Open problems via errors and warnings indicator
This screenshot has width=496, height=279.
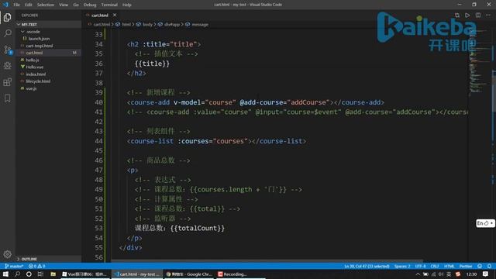pyautogui.click(x=36, y=266)
